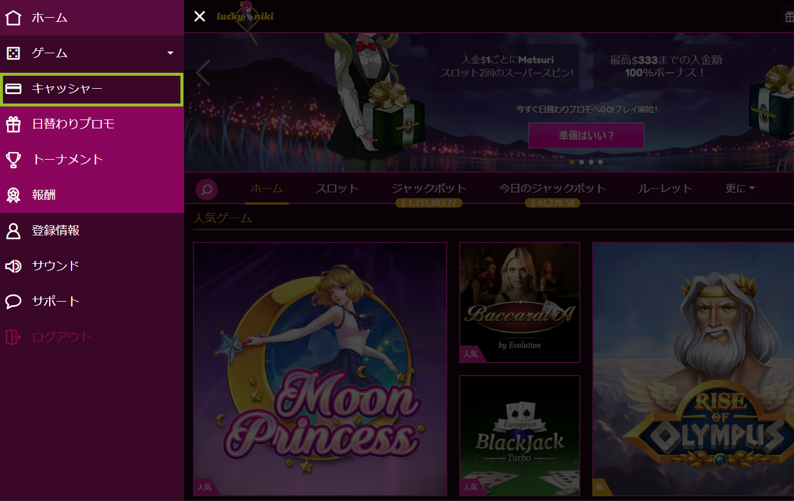Expand the ゲーム submenu arrow
Screen dimensions: 794x501
(170, 53)
